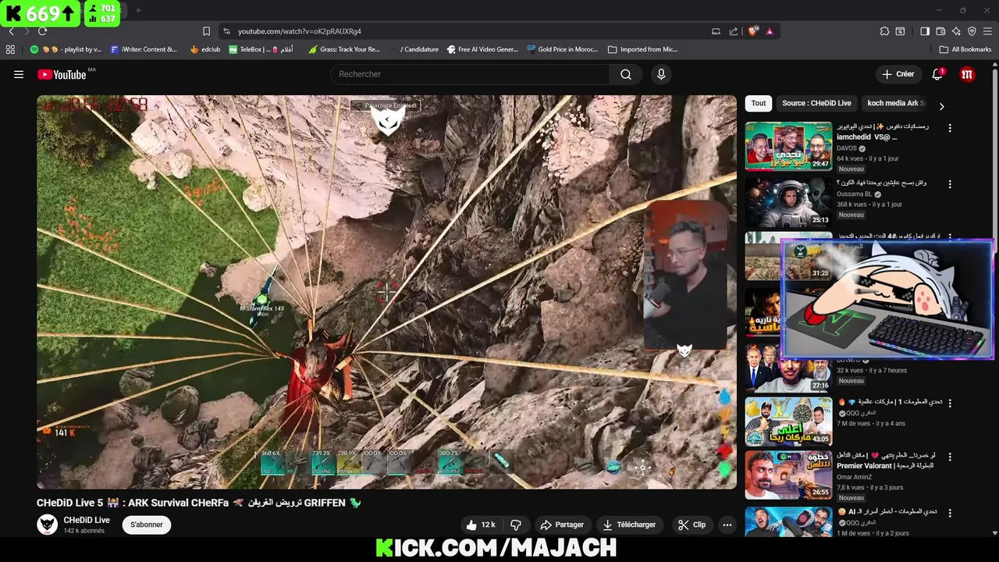Open the Grass: Track Your Re... bookmark
Image resolution: width=999 pixels, height=562 pixels.
pos(344,49)
